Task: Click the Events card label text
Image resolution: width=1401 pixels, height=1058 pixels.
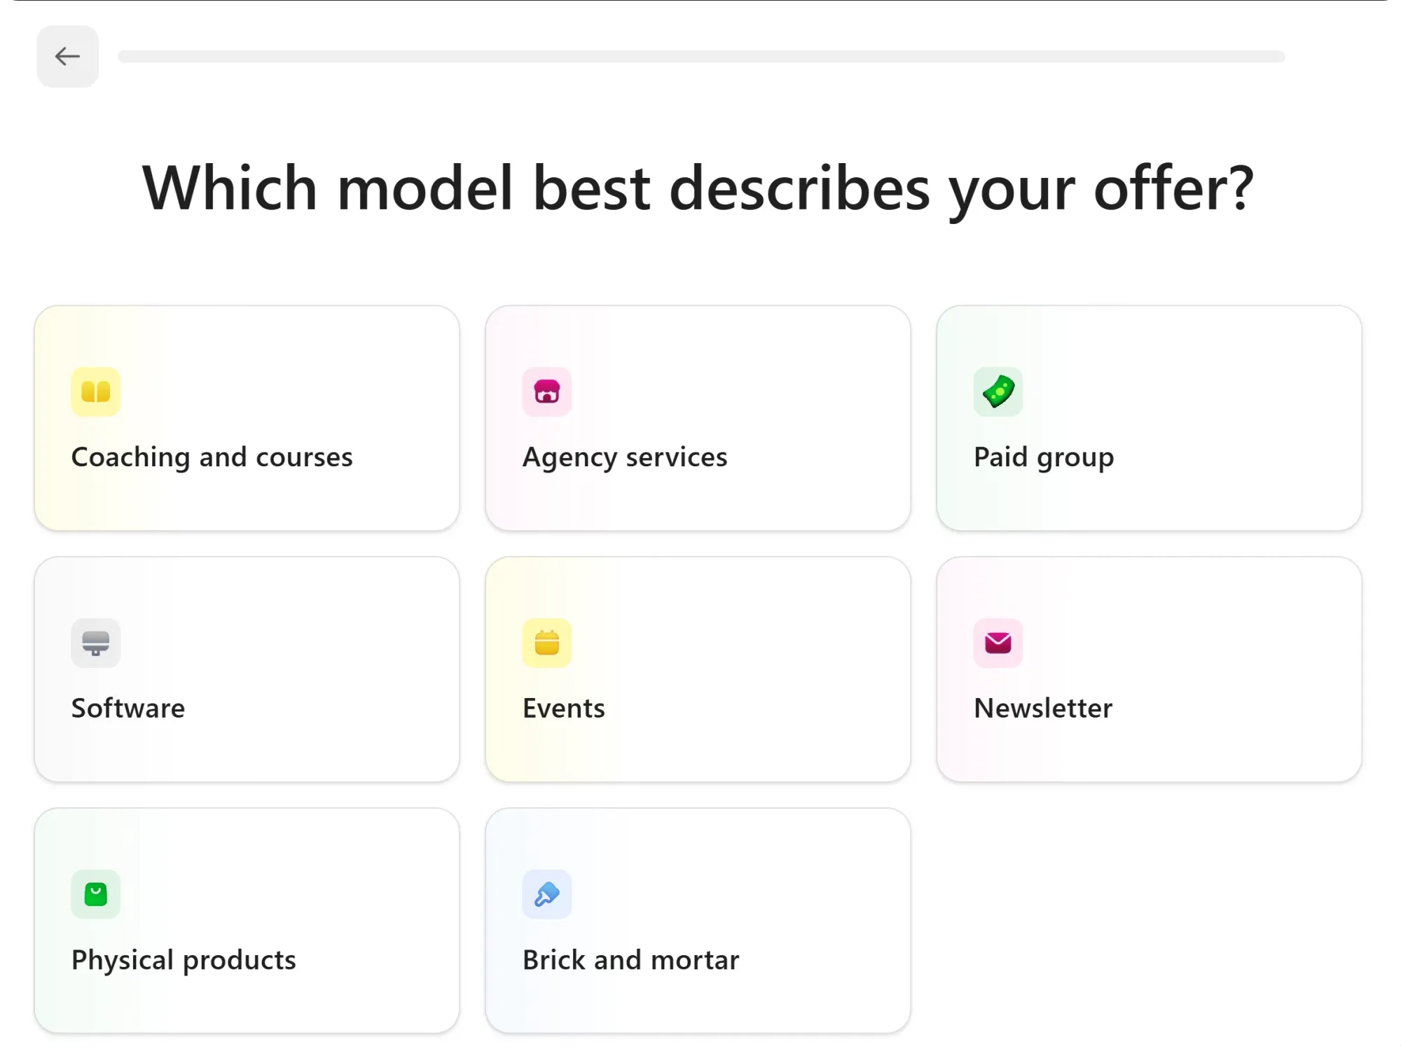Action: point(563,708)
